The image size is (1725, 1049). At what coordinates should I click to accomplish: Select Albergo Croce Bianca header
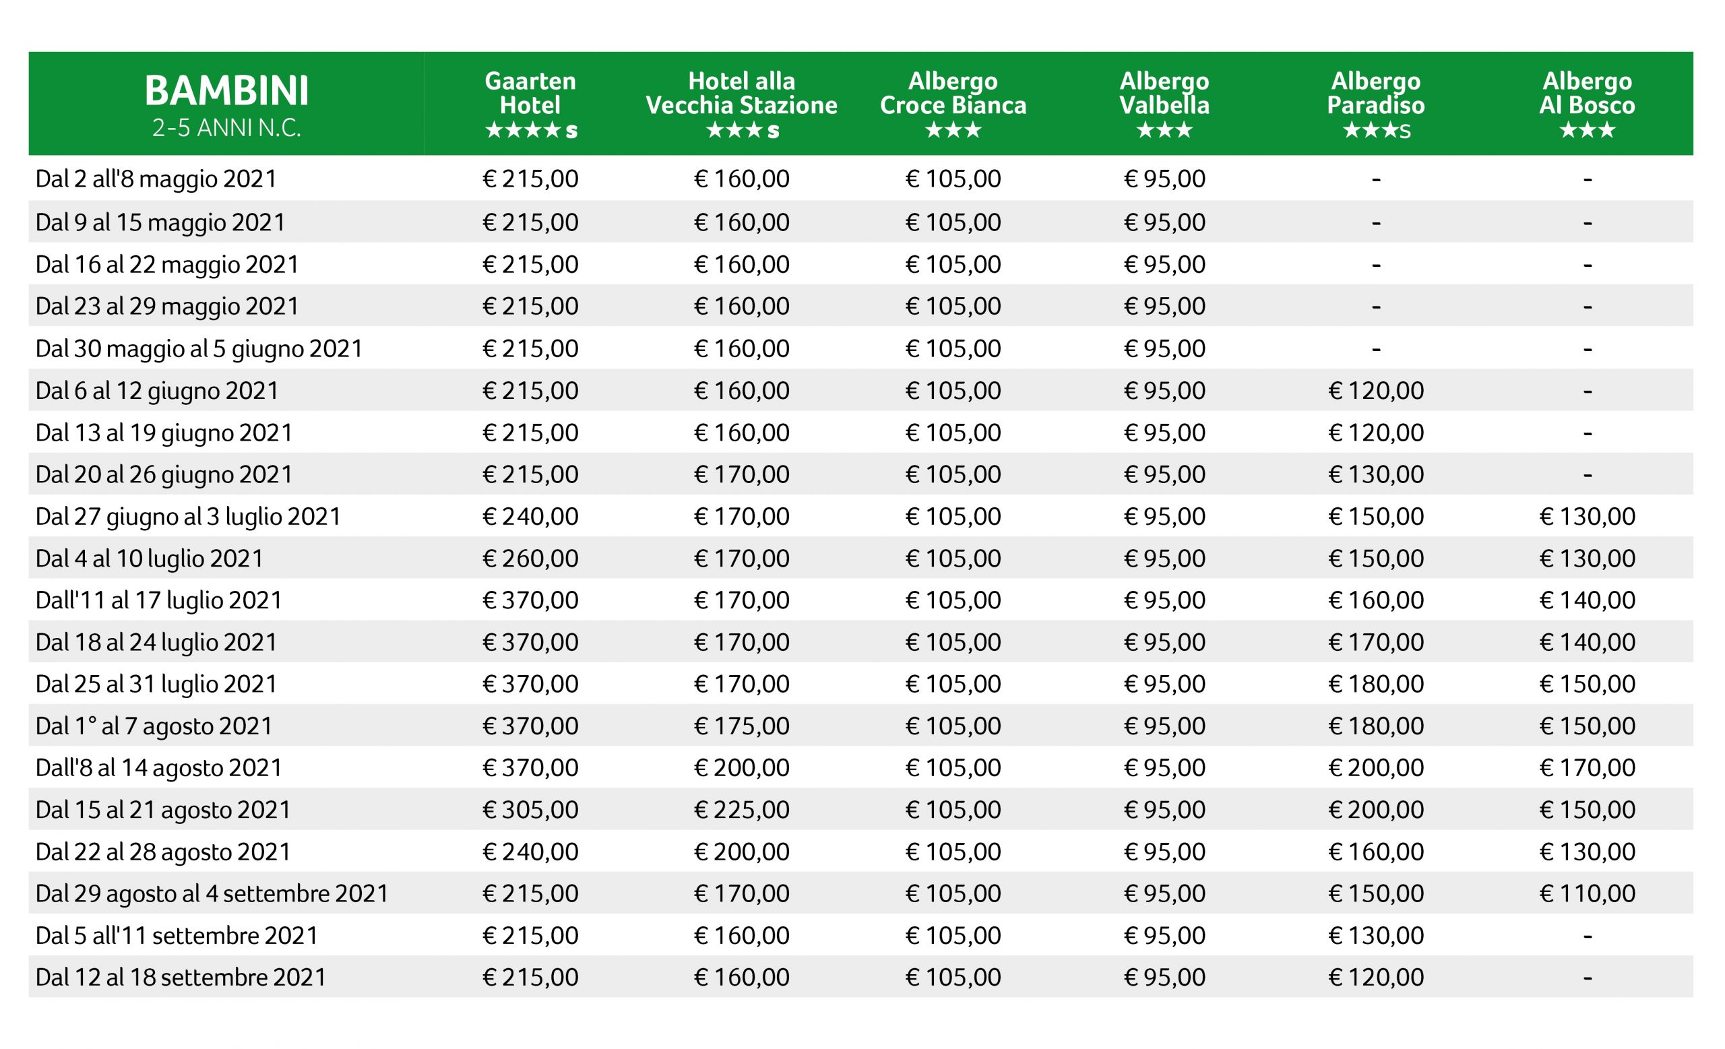[953, 104]
